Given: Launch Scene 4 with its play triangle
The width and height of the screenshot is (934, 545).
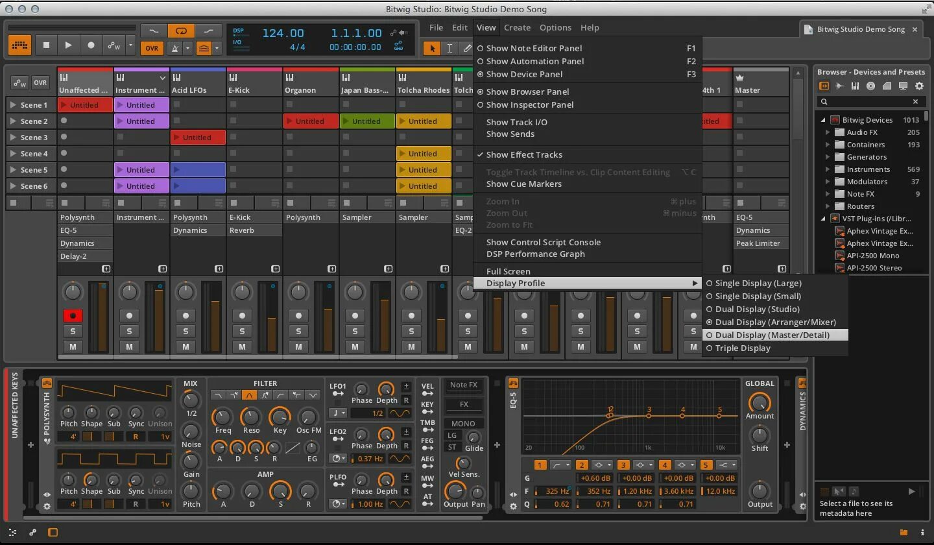Looking at the screenshot, I should click(x=13, y=153).
